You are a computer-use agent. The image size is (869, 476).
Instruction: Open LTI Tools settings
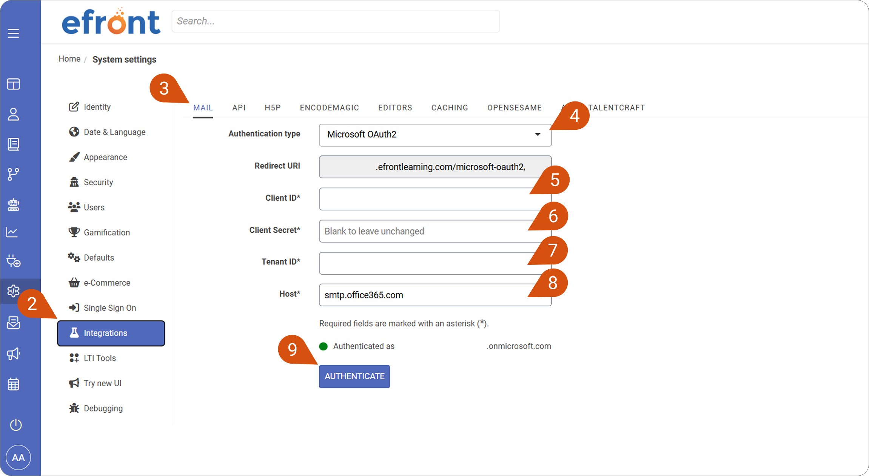click(92, 358)
